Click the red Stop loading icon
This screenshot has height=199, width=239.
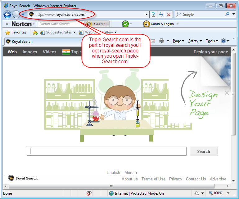[169, 15]
